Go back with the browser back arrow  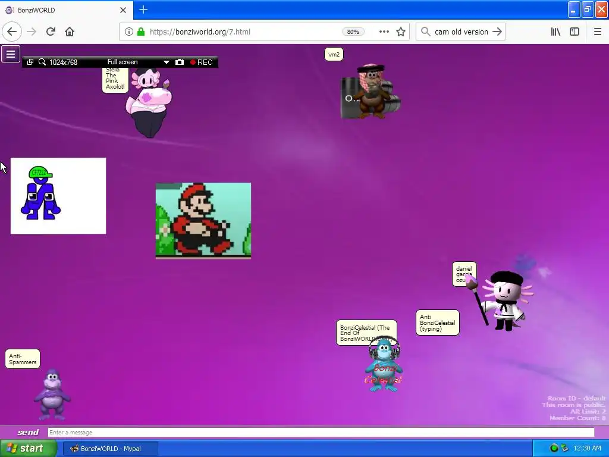point(12,32)
